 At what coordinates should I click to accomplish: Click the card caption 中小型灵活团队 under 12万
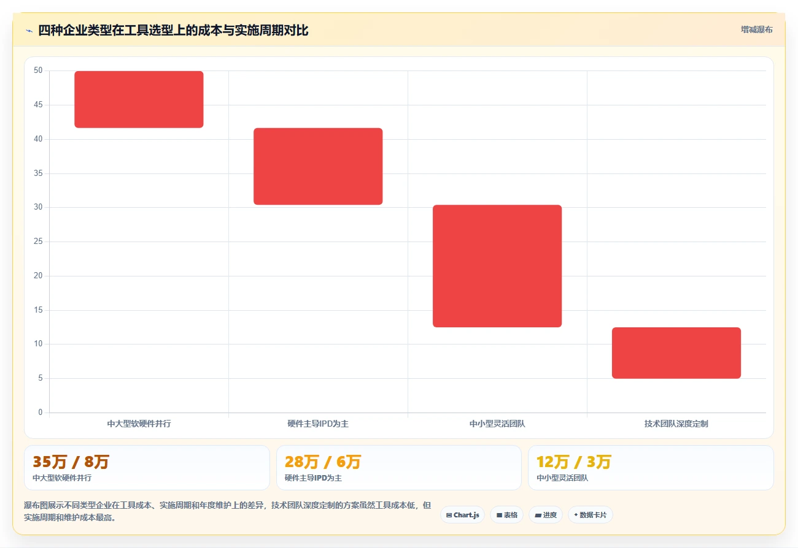click(x=562, y=478)
